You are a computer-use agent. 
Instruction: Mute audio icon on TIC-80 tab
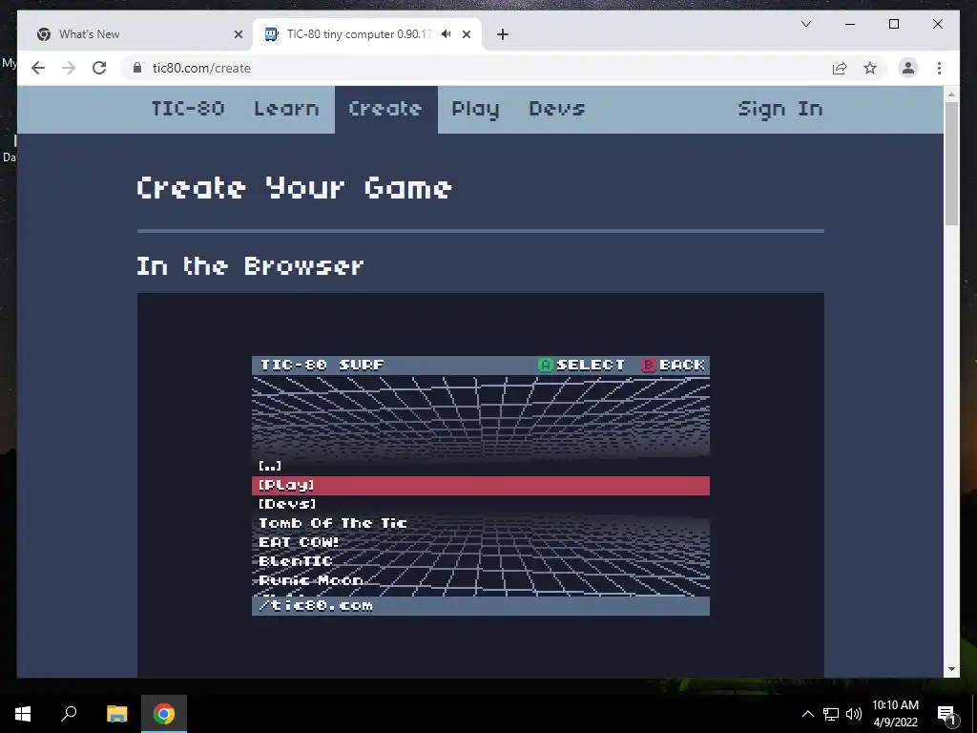447,34
